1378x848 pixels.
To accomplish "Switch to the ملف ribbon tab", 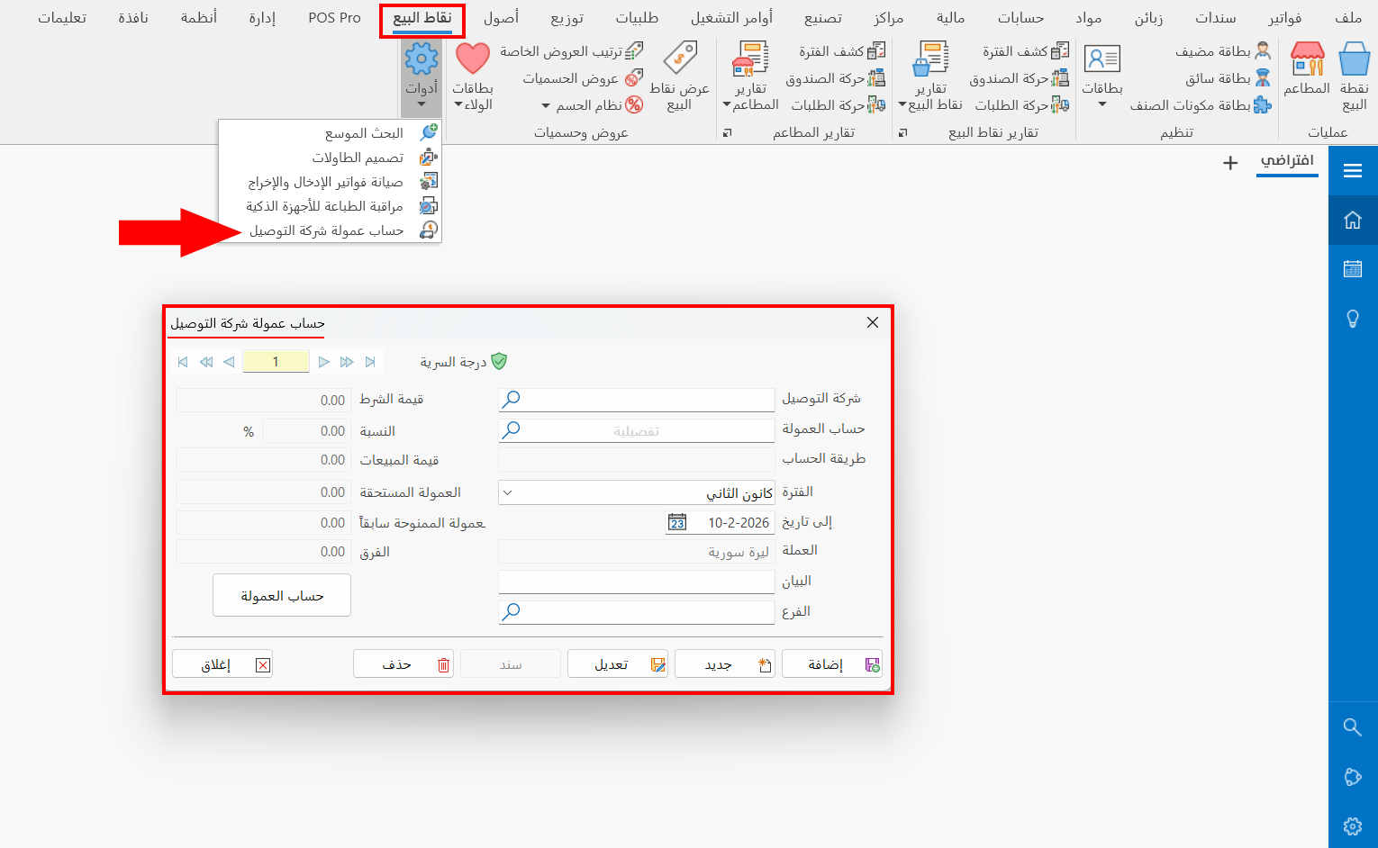I will [1349, 17].
